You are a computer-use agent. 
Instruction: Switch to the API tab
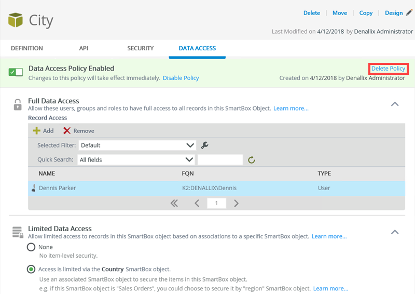coord(84,48)
